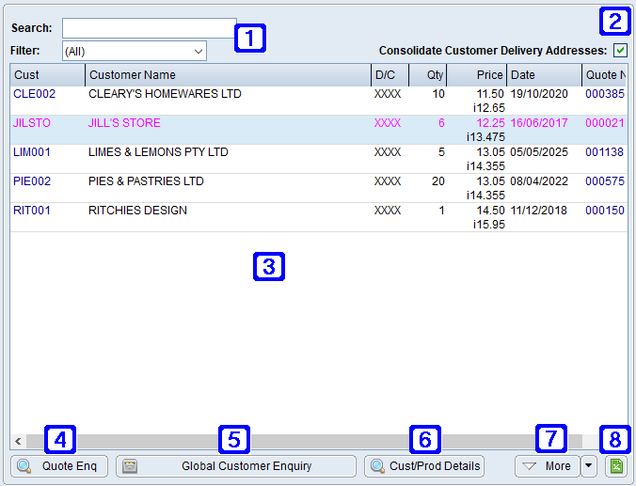The image size is (636, 486).
Task: Click the horizontal scrollbar left arrow
Action: tap(18, 441)
